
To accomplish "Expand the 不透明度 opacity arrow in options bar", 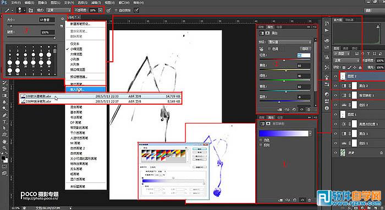I will click(101, 10).
